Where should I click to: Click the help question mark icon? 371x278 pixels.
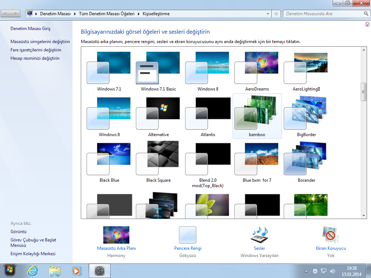point(367,24)
